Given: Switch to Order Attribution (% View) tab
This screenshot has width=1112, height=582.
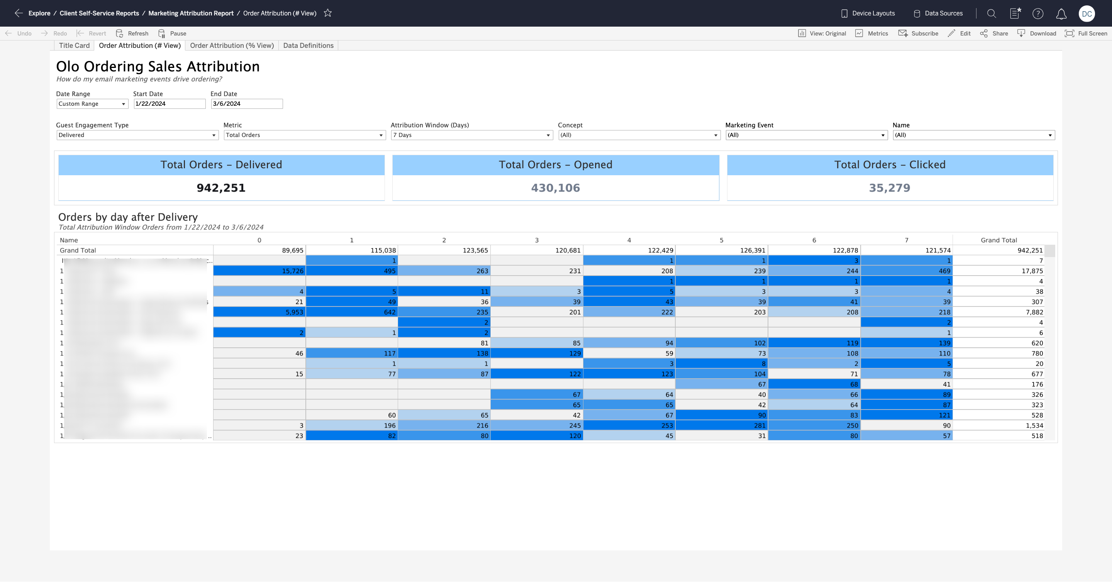Looking at the screenshot, I should pos(232,45).
